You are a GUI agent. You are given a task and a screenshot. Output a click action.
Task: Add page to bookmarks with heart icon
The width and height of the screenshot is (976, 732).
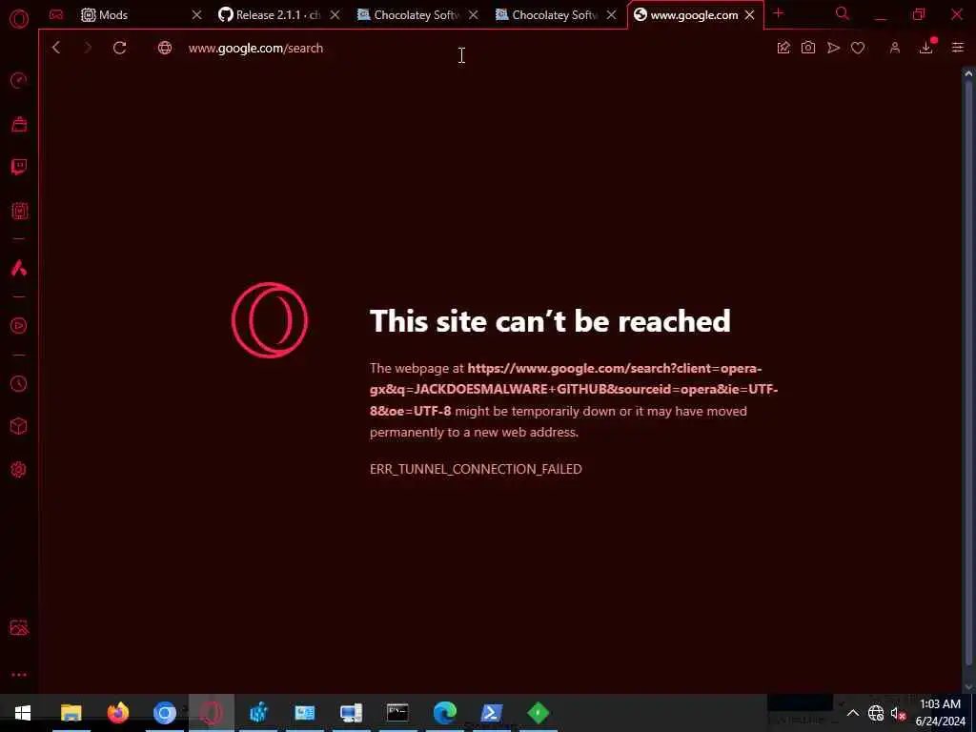[x=858, y=48]
